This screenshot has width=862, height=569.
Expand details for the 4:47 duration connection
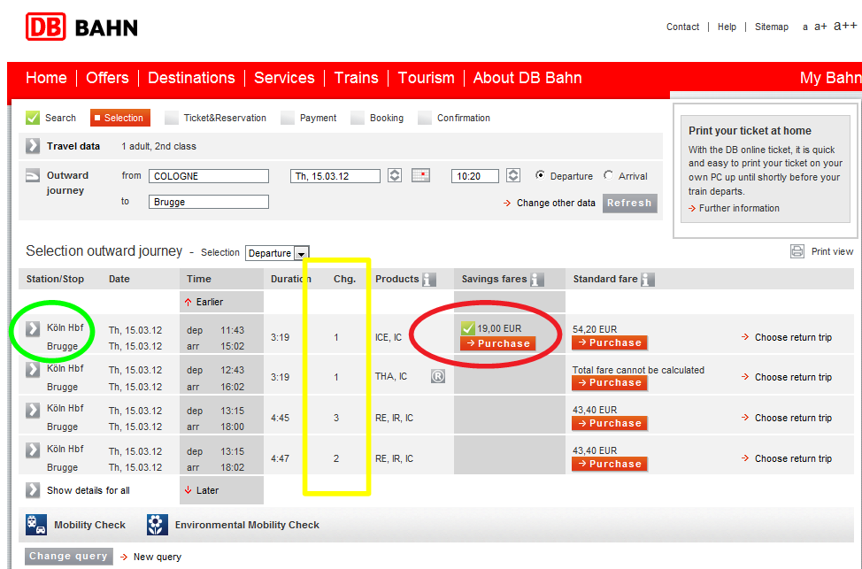[x=33, y=450]
